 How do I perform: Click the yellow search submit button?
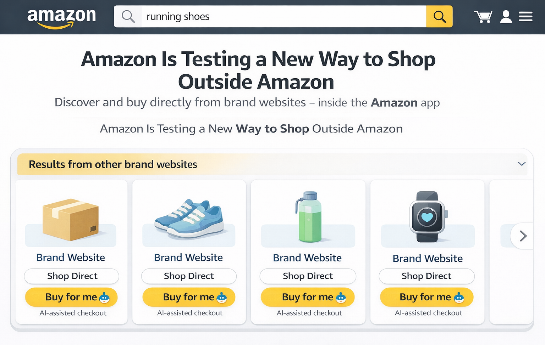point(439,17)
